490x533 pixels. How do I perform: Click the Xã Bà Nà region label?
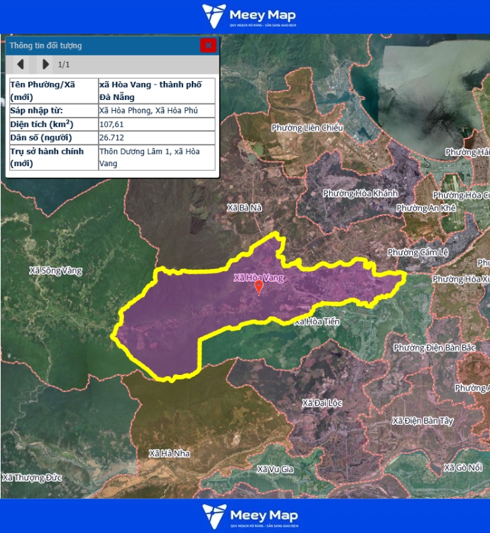[245, 208]
